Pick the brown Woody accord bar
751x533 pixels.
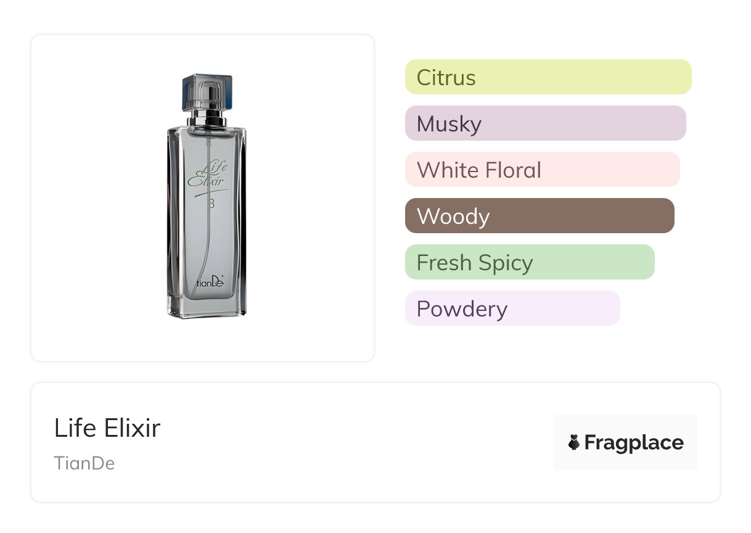click(x=540, y=216)
